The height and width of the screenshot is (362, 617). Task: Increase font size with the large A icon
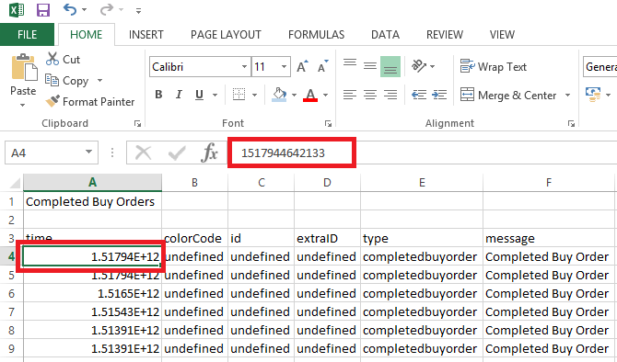pos(302,67)
